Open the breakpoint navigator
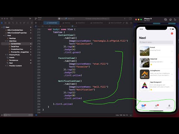The width and height of the screenshot is (179, 134). point(28,23)
